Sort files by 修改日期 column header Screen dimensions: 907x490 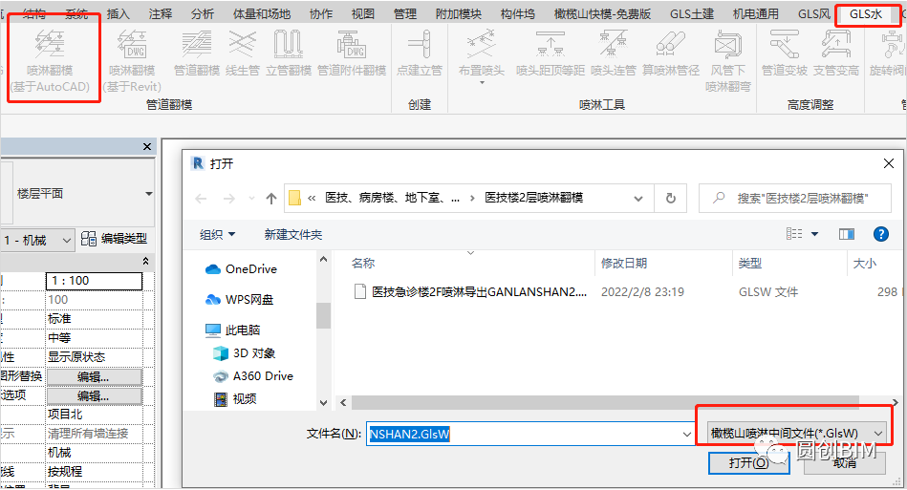click(624, 264)
